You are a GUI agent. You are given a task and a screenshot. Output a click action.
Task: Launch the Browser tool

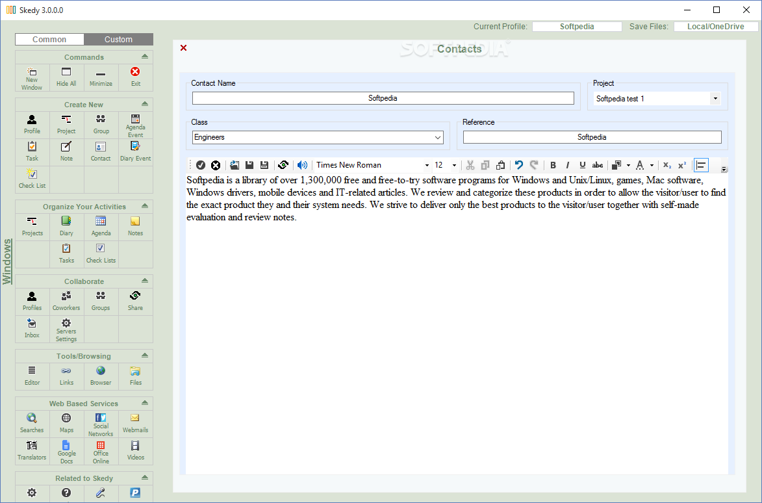pos(101,376)
